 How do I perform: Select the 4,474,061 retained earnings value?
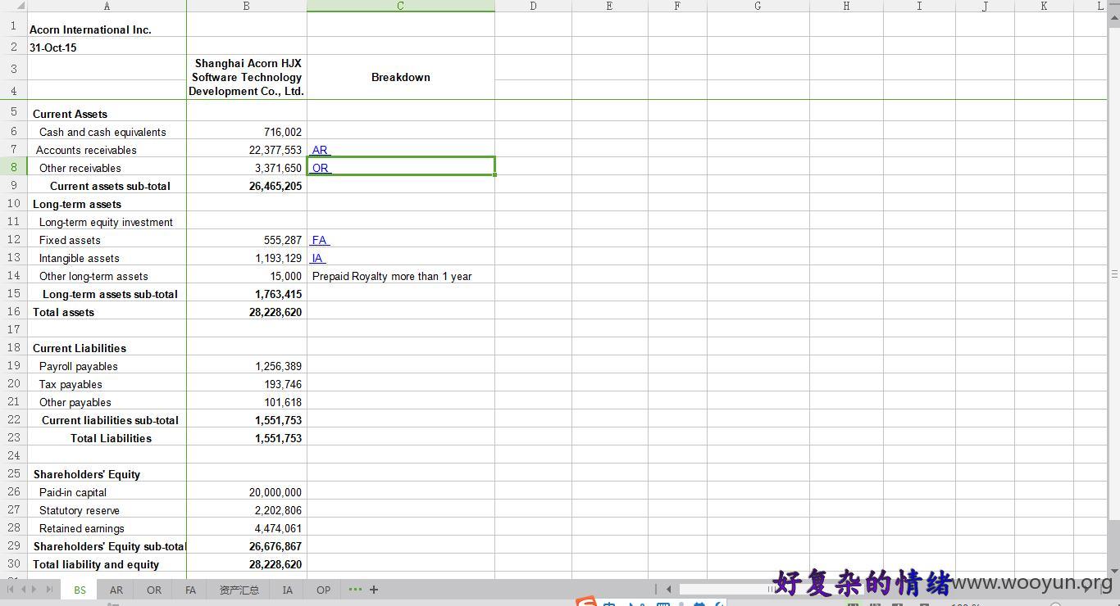247,528
